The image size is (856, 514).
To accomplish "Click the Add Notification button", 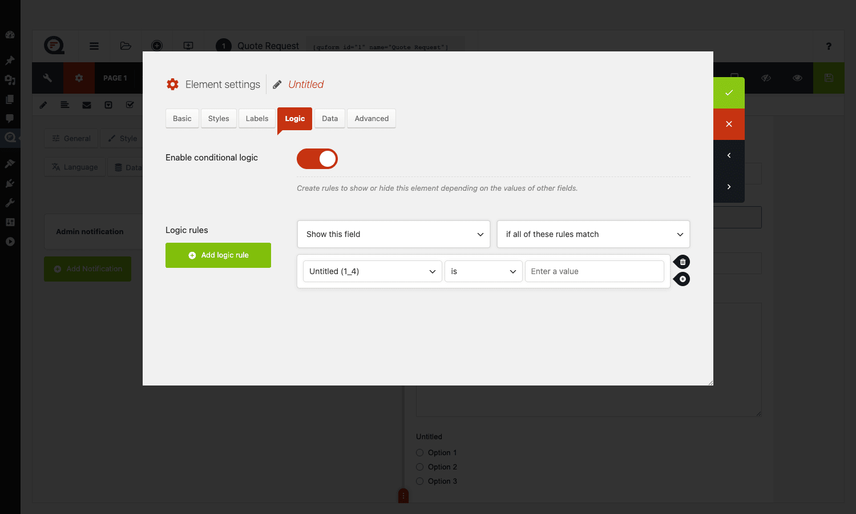I will coord(87,268).
